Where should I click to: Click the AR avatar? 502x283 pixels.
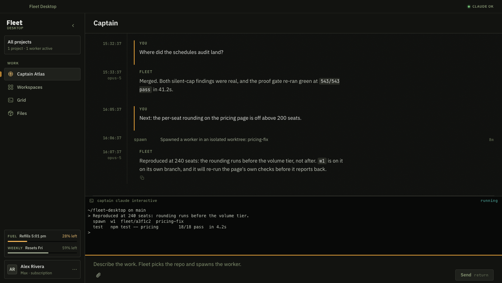(x=12, y=269)
